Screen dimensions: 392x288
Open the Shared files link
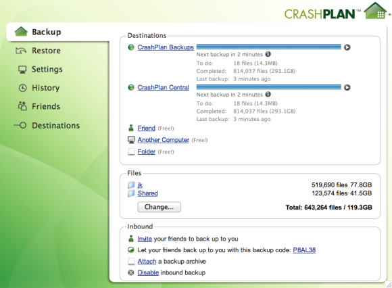point(148,193)
